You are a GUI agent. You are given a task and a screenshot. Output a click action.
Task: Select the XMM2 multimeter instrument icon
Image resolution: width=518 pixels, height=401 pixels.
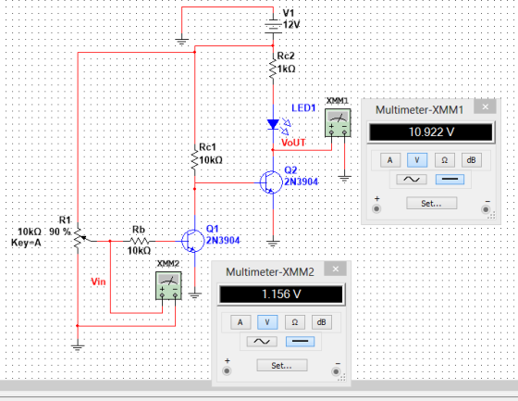pyautogui.click(x=168, y=285)
